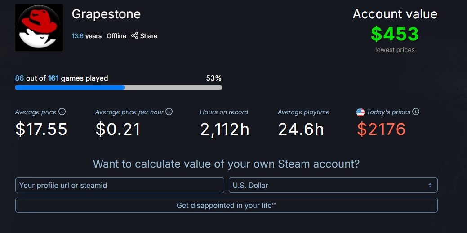Click the info icon next to Average price
Screen dimensions: 467x233
click(62, 112)
